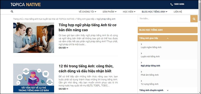The height and width of the screenshot is (94, 201).
Task: Click Chi tiết under the grammar summary article
Action: click(63, 48)
